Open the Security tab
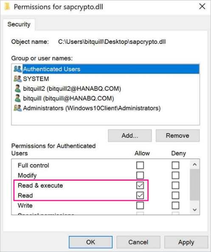 coord(19,25)
